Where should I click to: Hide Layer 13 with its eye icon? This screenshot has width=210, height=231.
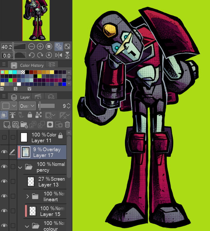pos(4,181)
